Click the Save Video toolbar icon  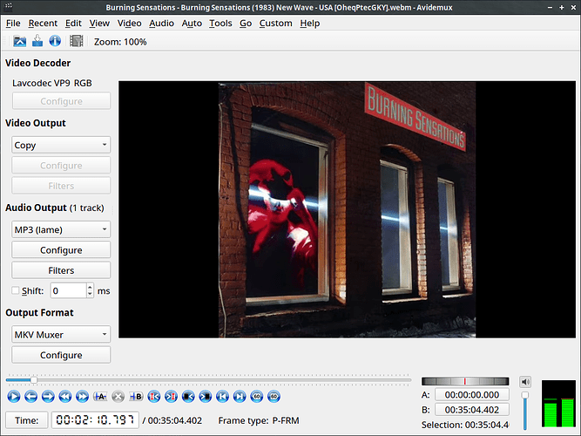point(37,41)
